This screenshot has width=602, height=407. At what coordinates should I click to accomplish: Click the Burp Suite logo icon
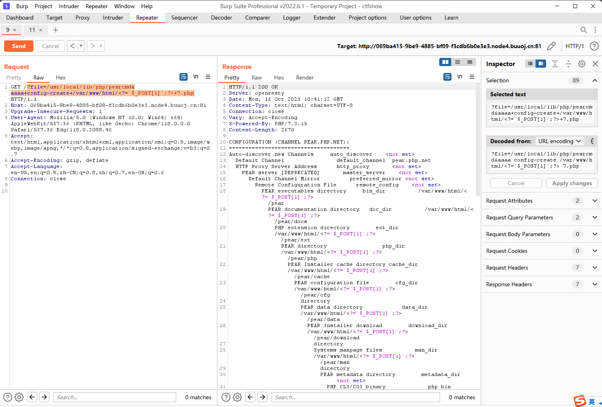coord(7,6)
